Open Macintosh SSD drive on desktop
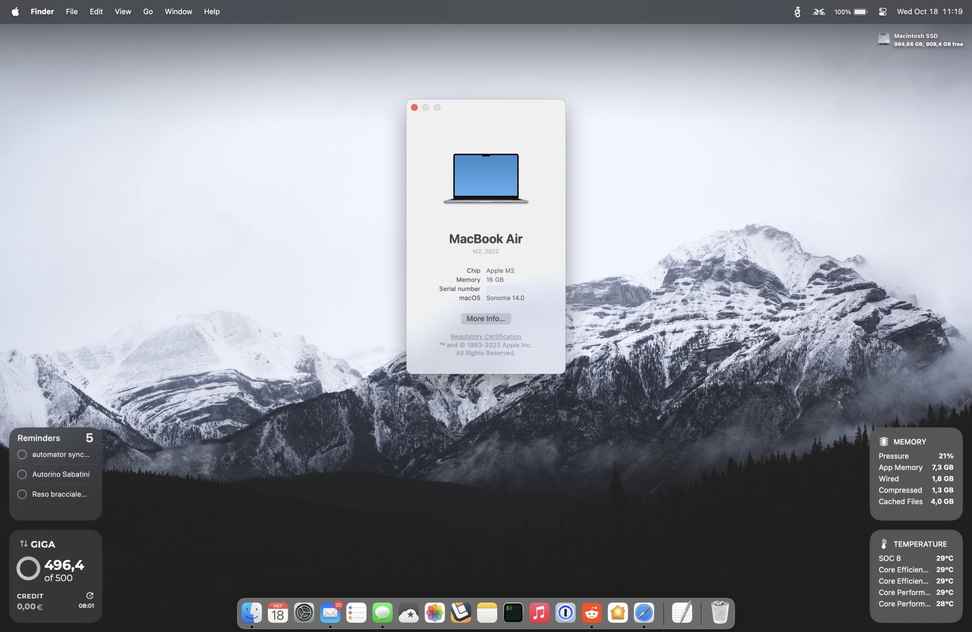 (x=884, y=39)
